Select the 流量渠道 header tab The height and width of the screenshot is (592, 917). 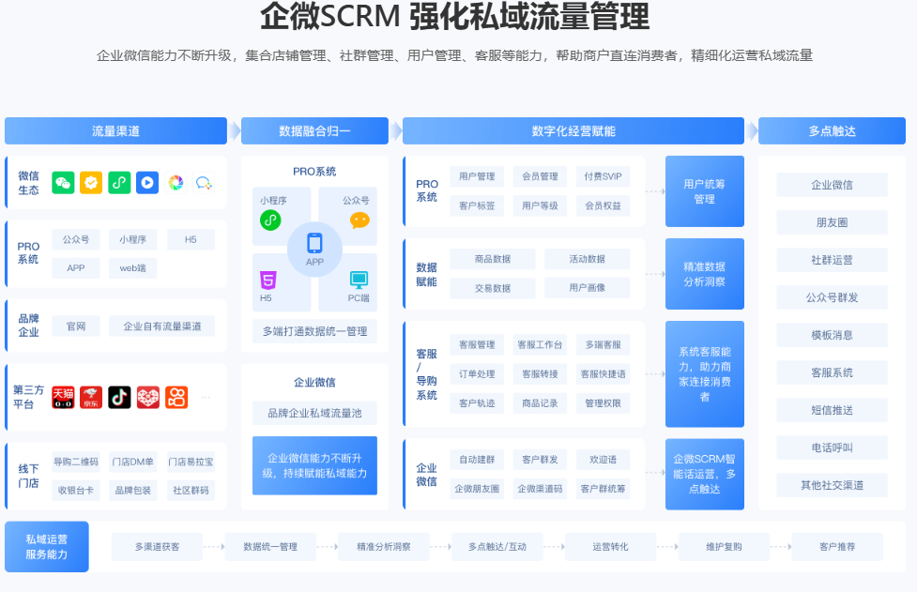[x=115, y=131]
